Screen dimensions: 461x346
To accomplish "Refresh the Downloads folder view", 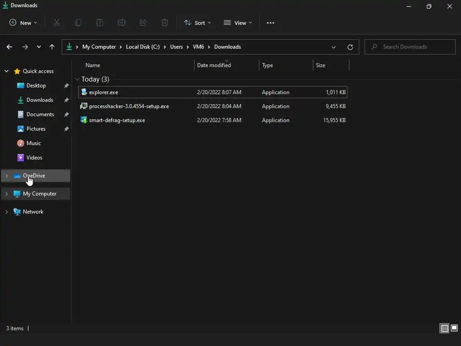I will tap(350, 47).
